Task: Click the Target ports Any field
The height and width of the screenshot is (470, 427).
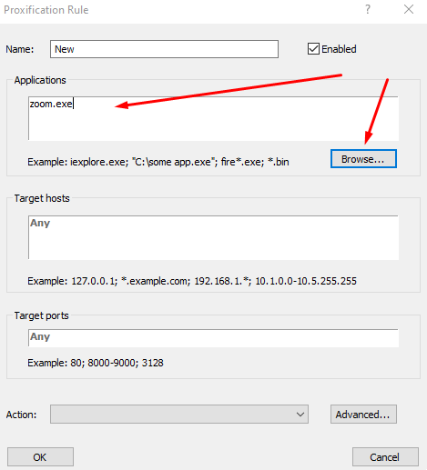Action: (213, 338)
